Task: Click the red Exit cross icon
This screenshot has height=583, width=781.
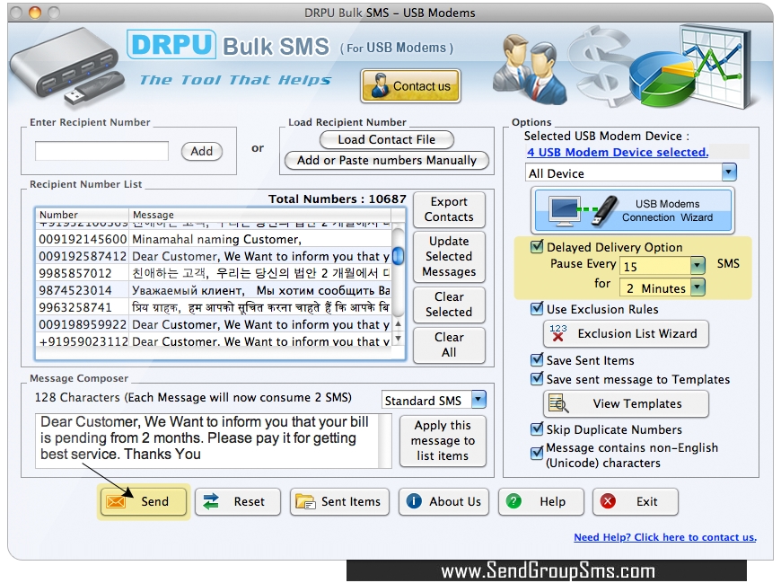Action: click(x=608, y=500)
